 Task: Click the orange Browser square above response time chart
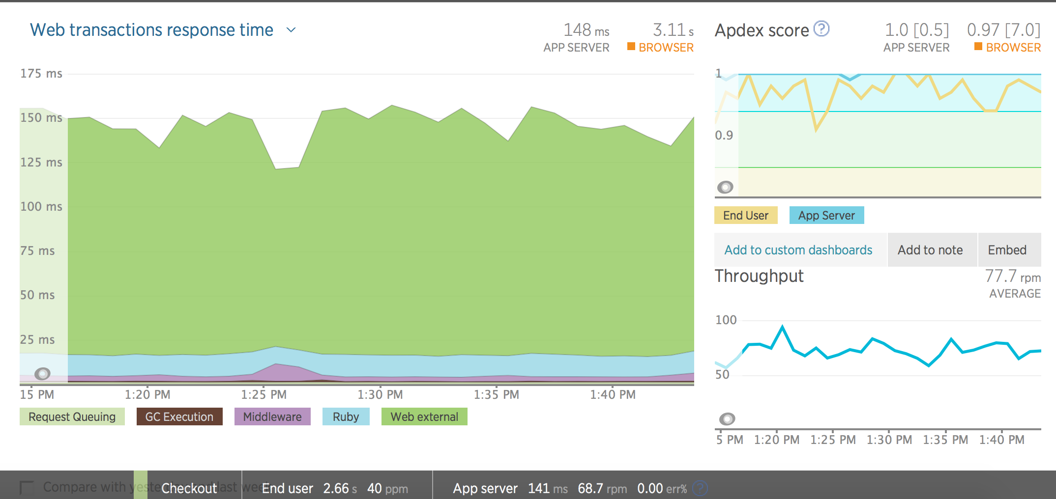(x=631, y=47)
